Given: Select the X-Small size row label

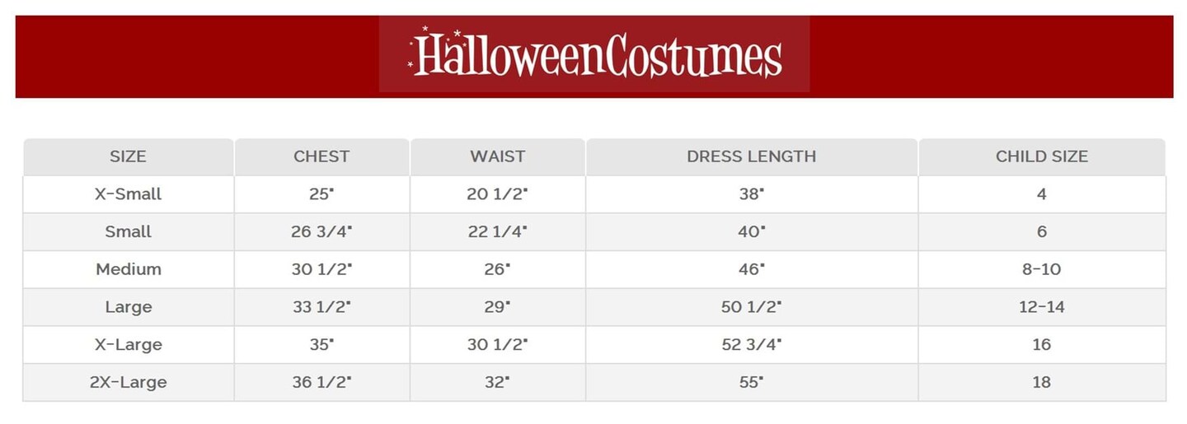Looking at the screenshot, I should point(128,194).
